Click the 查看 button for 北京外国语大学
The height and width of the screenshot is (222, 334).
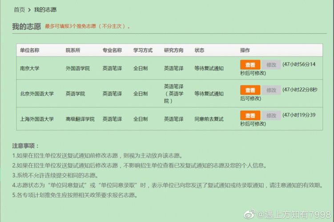(250, 90)
